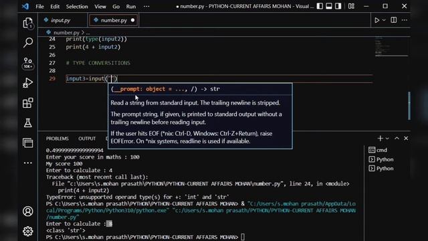Toggle the primary side bar layout
The height and width of the screenshot is (241, 428).
click(320, 6)
